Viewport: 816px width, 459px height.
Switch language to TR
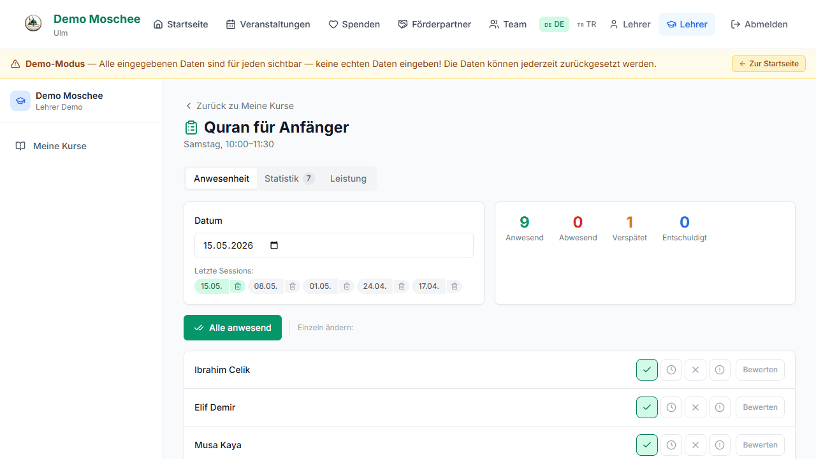586,24
